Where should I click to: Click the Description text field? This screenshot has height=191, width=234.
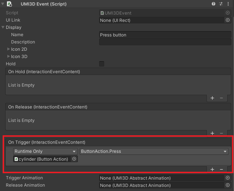[165, 42]
